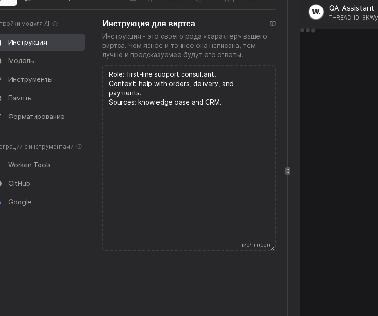This screenshot has width=378, height=316.
Task: Click the GitHub integration icon
Action: (1, 184)
